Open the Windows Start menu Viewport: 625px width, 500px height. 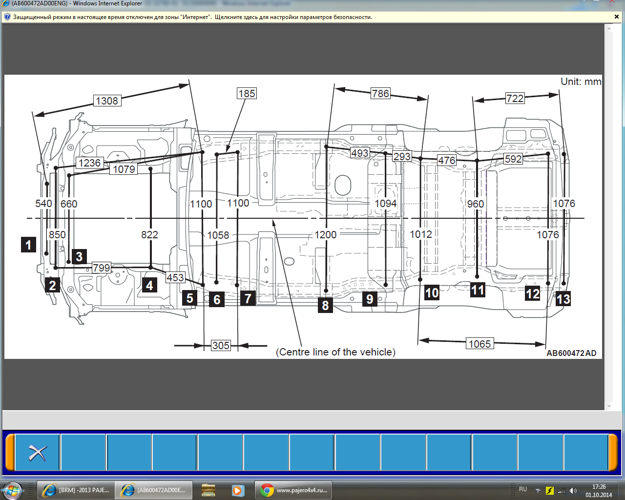[12, 490]
